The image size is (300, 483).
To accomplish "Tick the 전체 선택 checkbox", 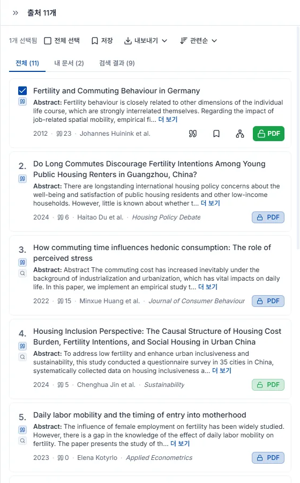I will tap(48, 41).
